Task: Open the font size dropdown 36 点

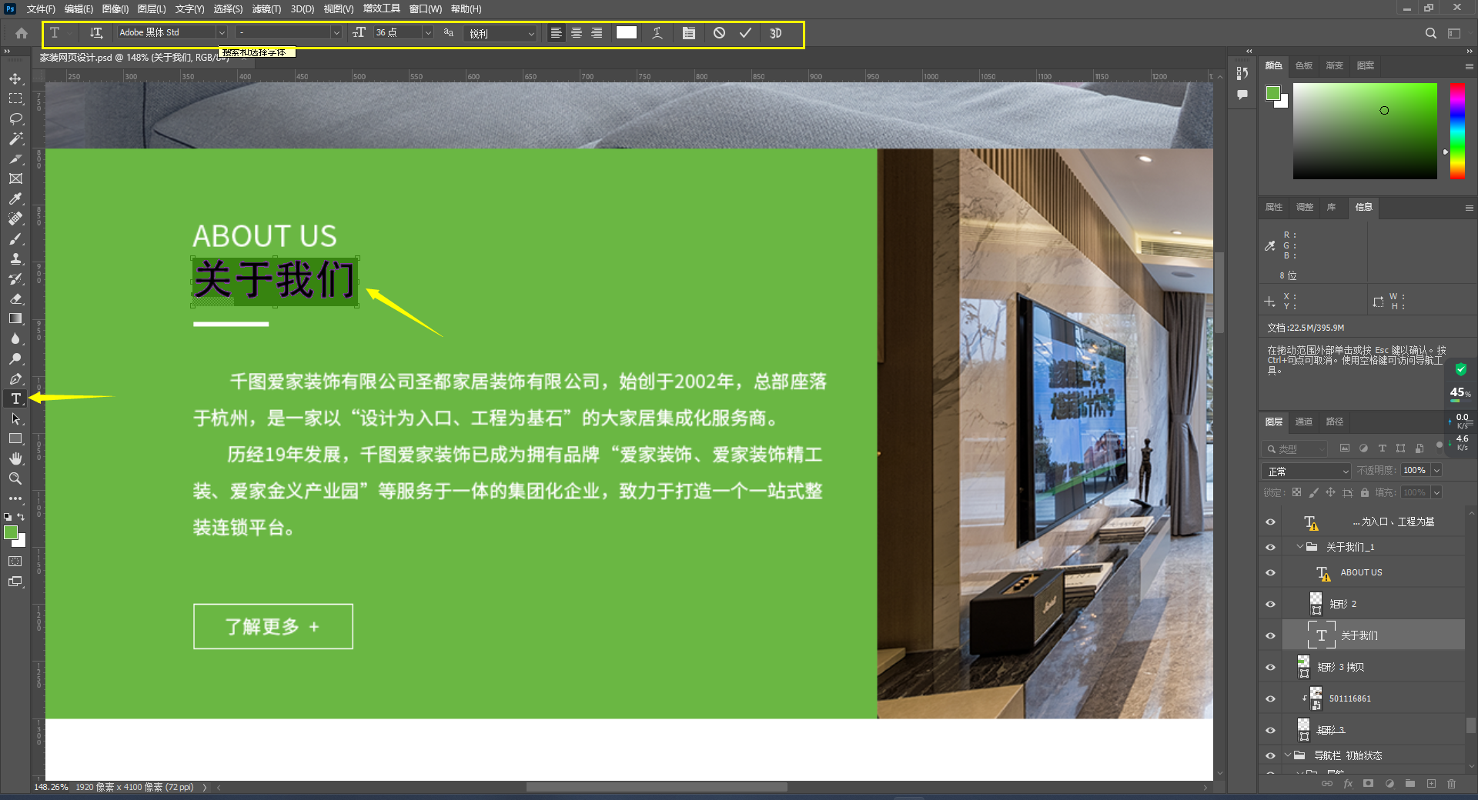Action: [x=428, y=33]
